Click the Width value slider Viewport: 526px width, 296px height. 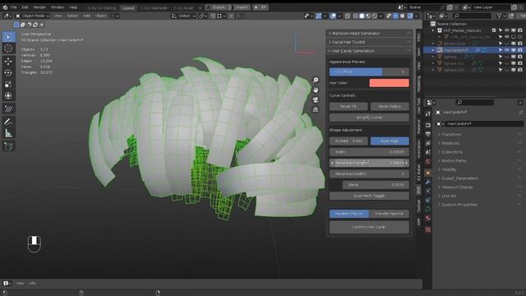tap(369, 152)
